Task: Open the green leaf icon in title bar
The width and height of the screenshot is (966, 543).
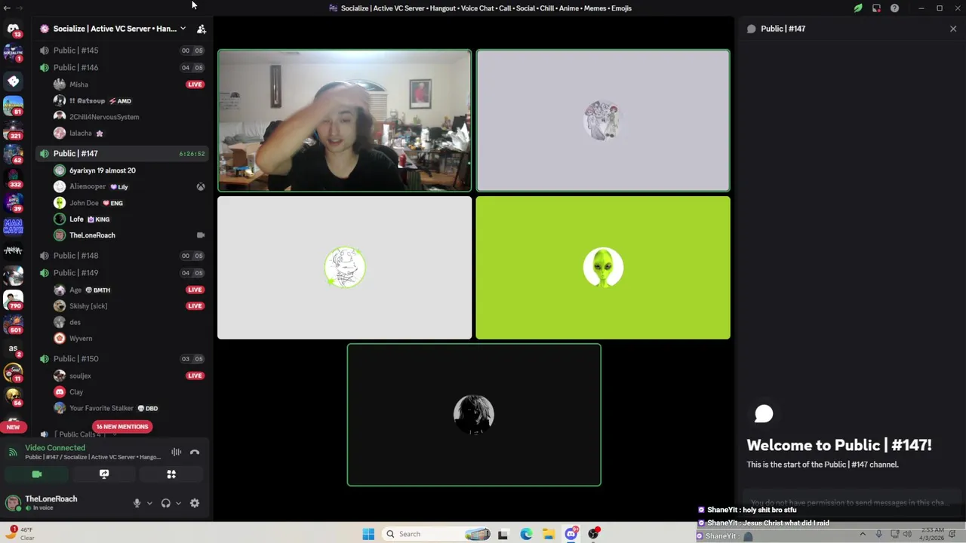Action: pyautogui.click(x=858, y=8)
